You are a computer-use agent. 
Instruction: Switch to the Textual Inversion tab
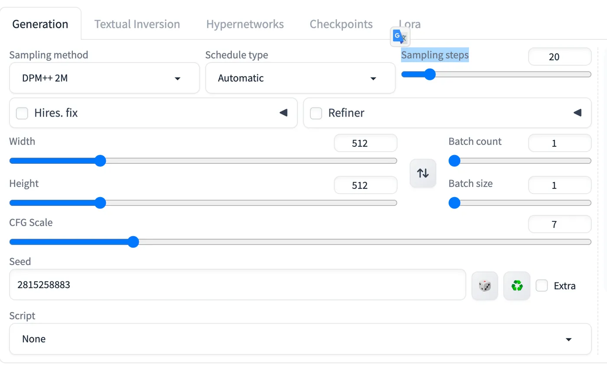(137, 24)
